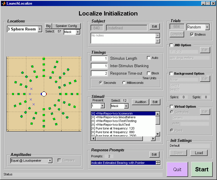The width and height of the screenshot is (217, 180).
Task: Enable the Background Option checkbox
Action: (171, 73)
